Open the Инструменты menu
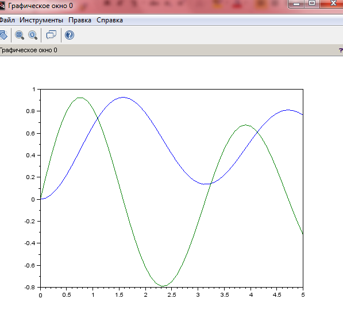343x314 pixels. click(x=41, y=20)
